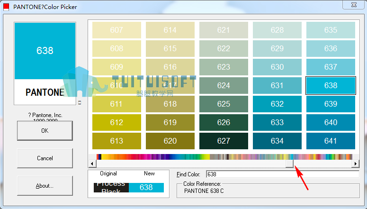
Task: Select swatch 634
Action: (277, 141)
